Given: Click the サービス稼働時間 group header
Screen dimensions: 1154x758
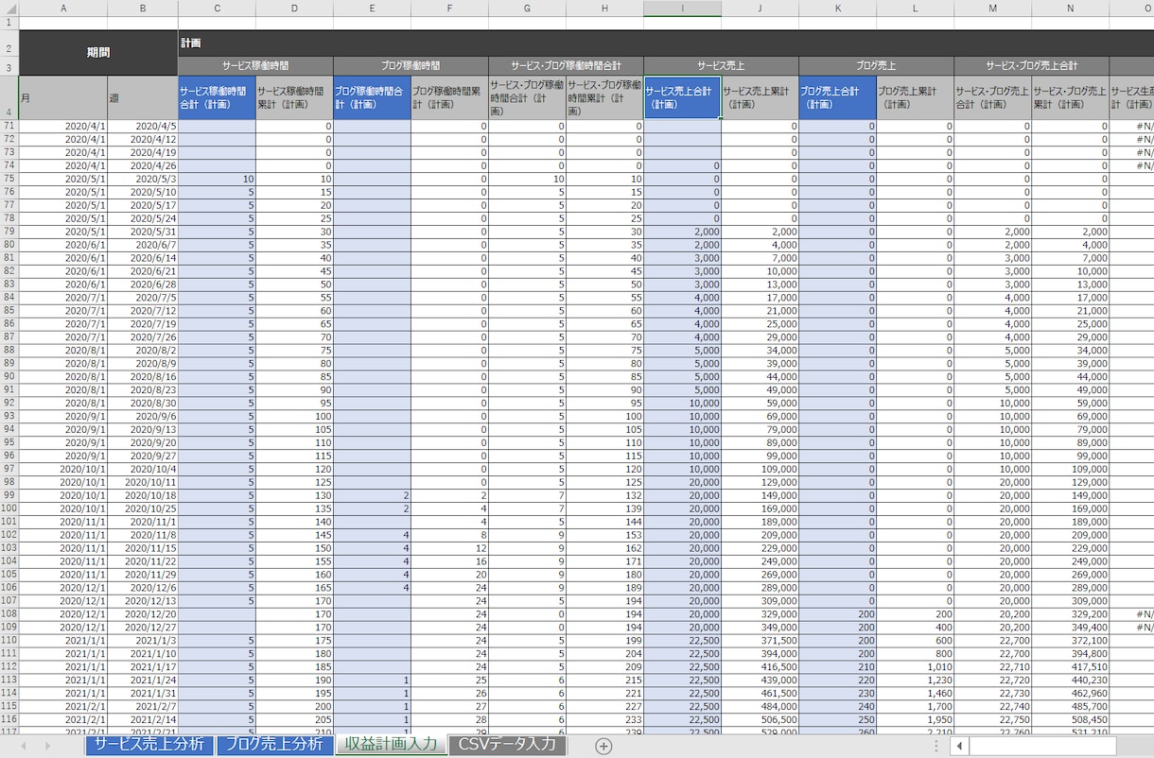Looking at the screenshot, I should point(255,66).
